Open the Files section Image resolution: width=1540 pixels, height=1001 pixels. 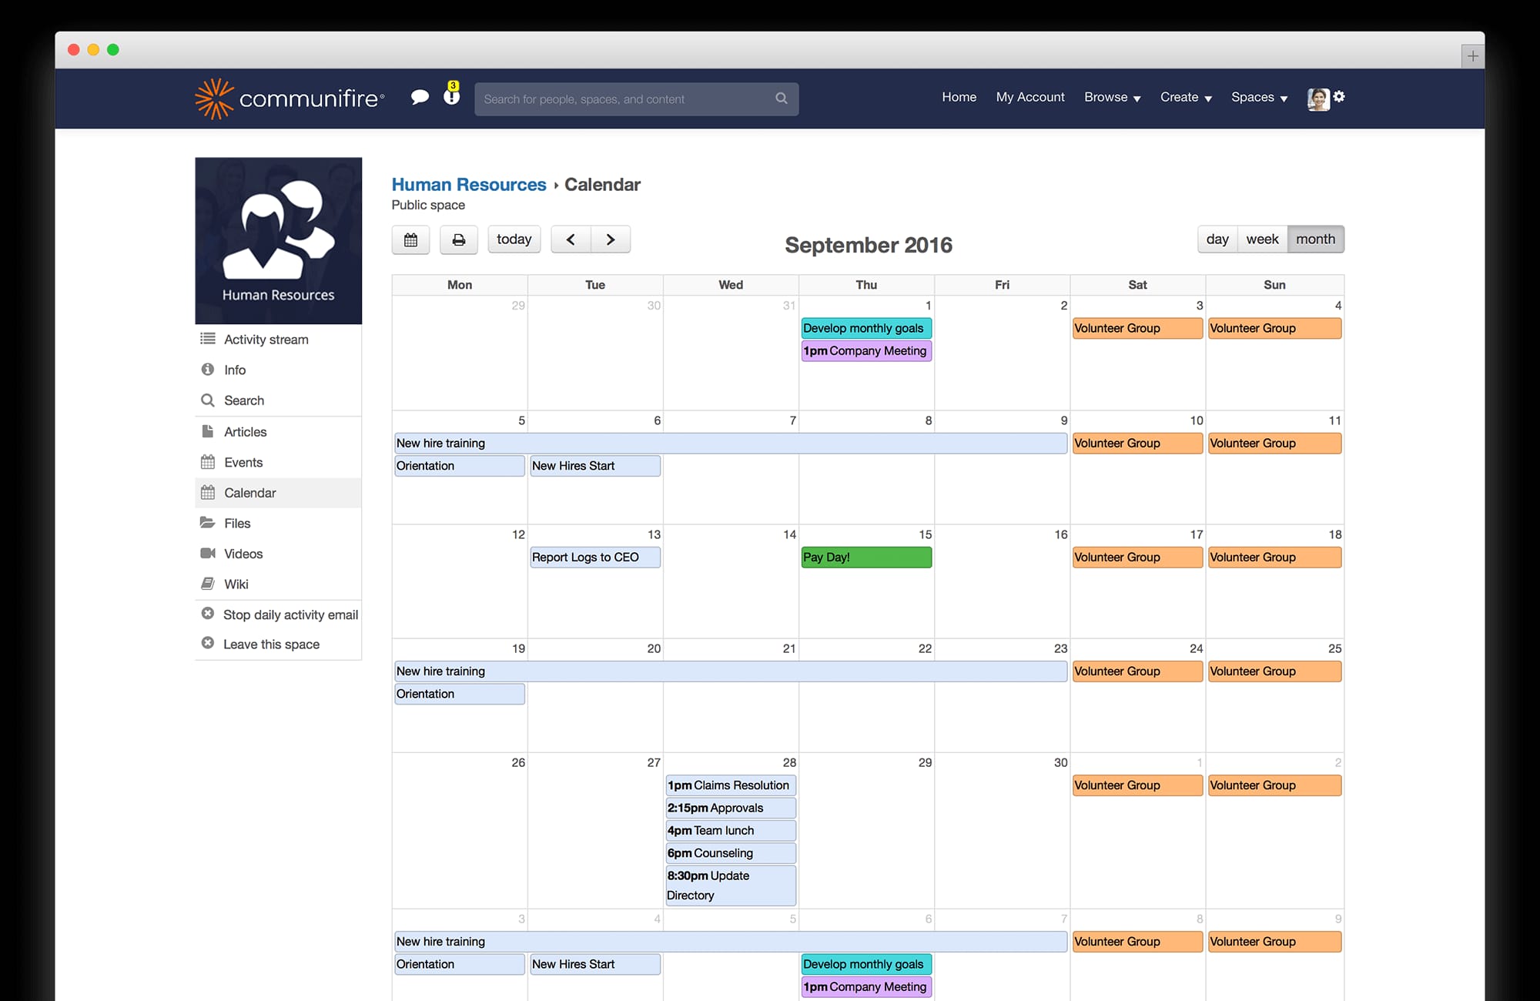point(237,523)
